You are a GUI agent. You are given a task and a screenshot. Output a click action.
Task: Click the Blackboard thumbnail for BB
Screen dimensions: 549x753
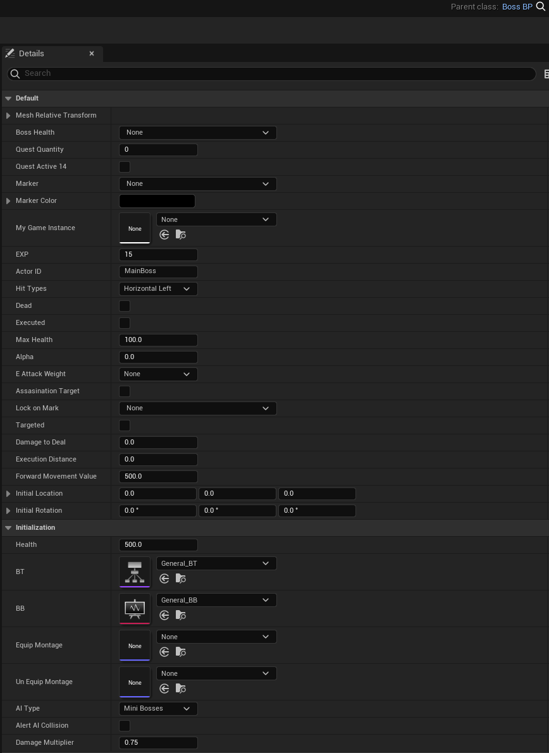(x=135, y=608)
